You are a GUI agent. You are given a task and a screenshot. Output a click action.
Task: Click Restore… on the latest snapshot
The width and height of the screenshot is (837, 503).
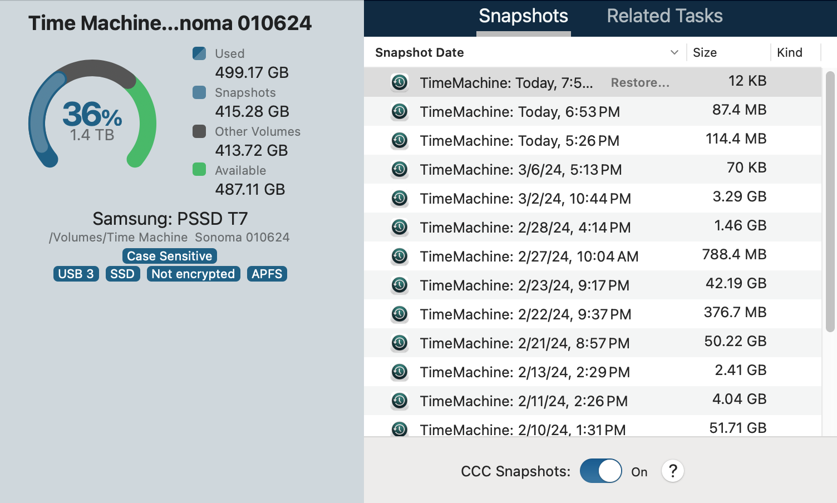click(640, 83)
